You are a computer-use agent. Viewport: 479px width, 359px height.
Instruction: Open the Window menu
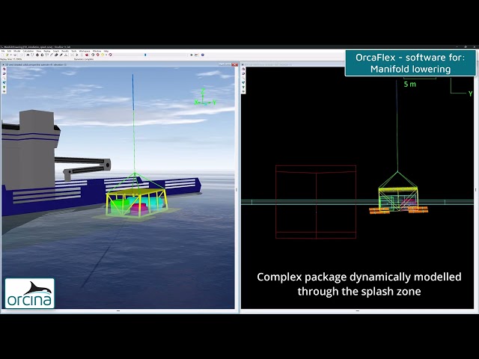pos(97,51)
